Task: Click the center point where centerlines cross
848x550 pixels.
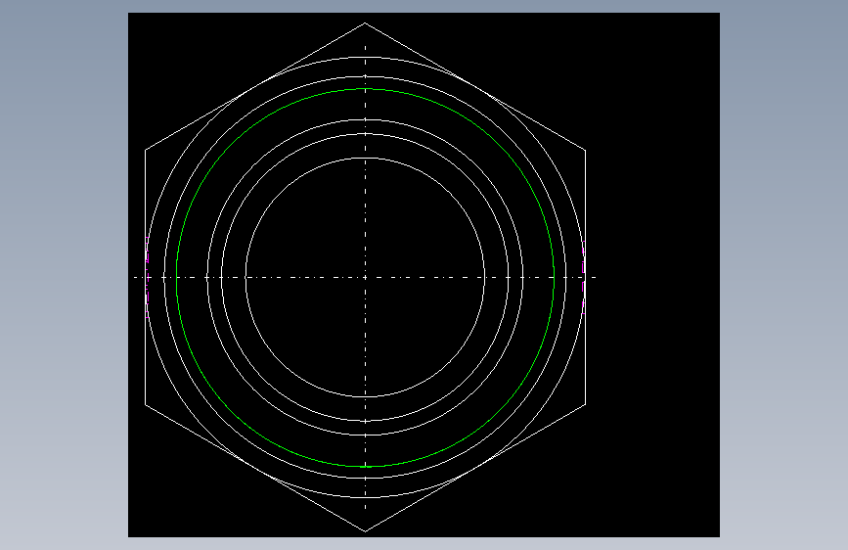Action: point(366,278)
